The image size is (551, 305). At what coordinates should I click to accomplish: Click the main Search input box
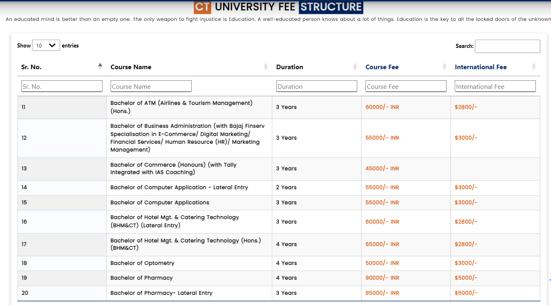(507, 46)
